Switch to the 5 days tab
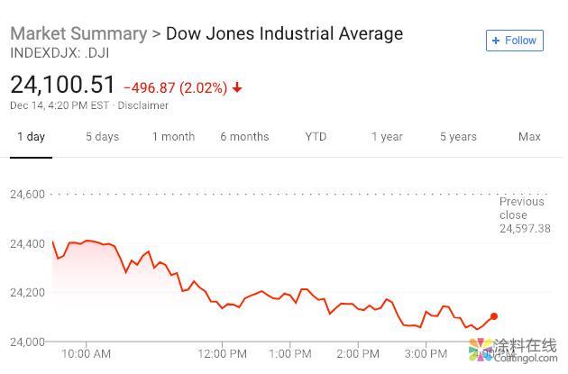This screenshot has width=568, height=374. [x=102, y=137]
